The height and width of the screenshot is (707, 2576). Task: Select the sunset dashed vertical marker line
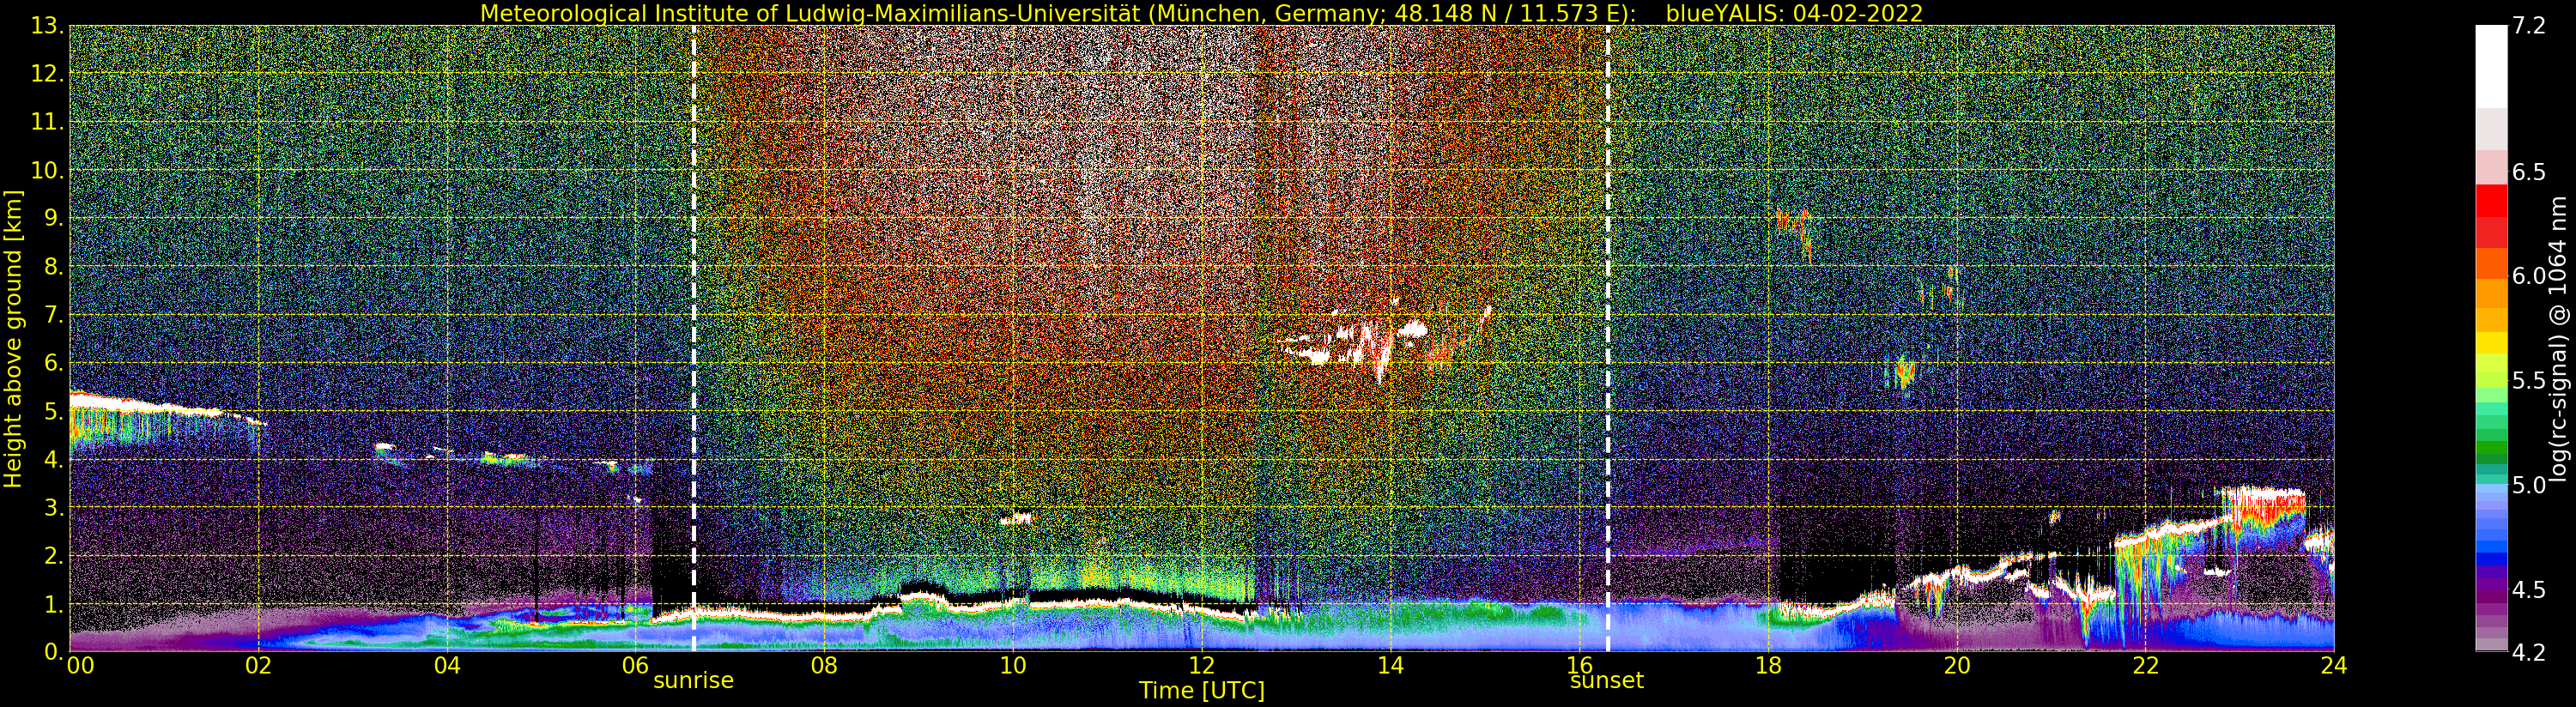pos(1608,339)
